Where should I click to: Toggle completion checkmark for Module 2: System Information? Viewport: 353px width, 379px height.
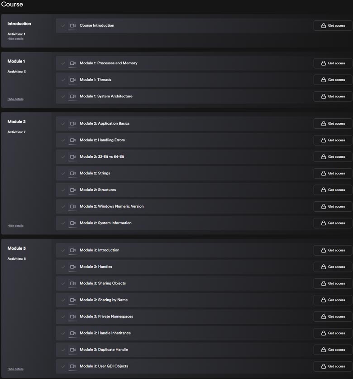point(63,223)
